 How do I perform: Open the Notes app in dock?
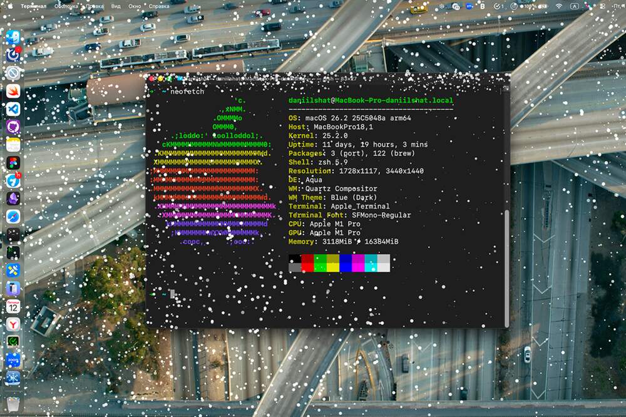[x=13, y=145]
